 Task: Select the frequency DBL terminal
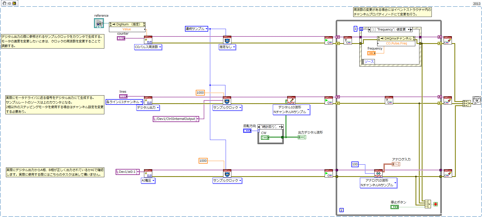coord(371,53)
